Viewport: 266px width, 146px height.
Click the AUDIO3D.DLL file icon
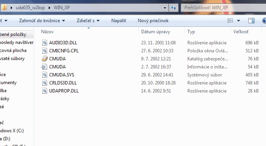45,42
